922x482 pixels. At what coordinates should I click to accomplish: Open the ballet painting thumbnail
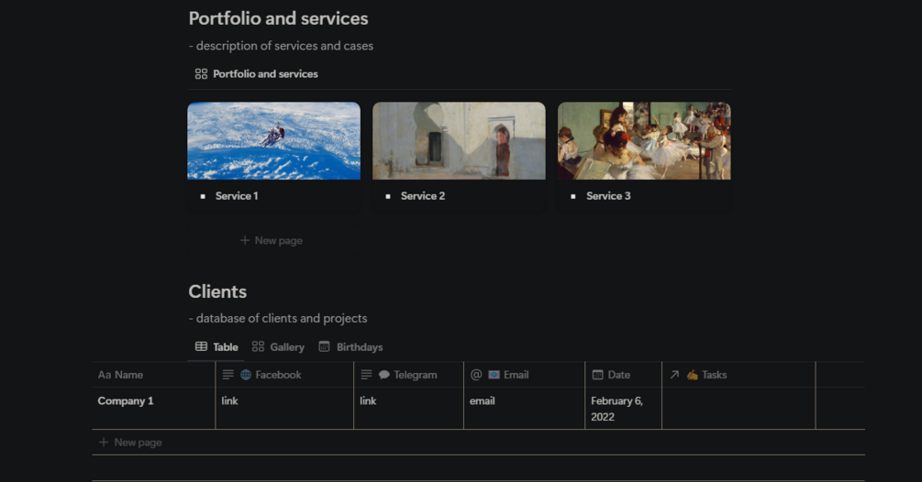pyautogui.click(x=644, y=140)
